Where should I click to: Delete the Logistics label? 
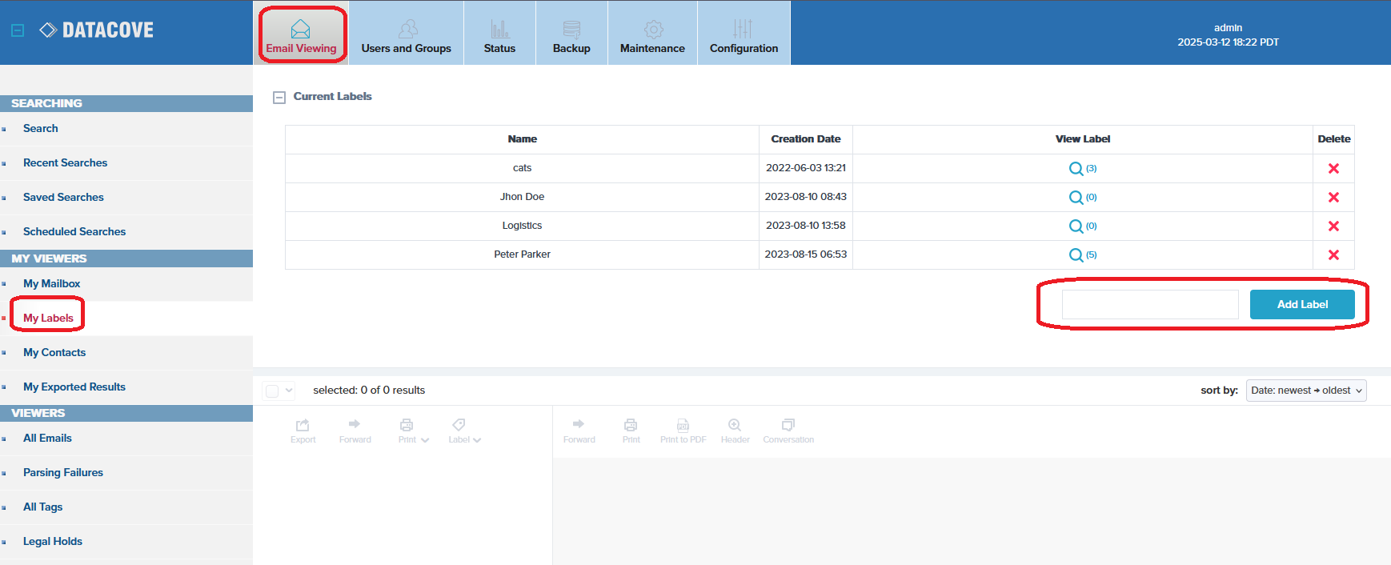[x=1333, y=226]
